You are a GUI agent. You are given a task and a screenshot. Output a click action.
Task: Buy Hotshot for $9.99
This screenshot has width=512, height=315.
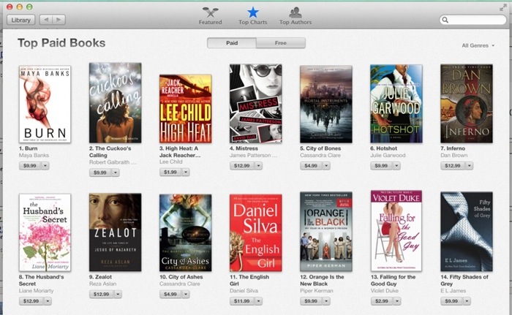[x=381, y=166]
